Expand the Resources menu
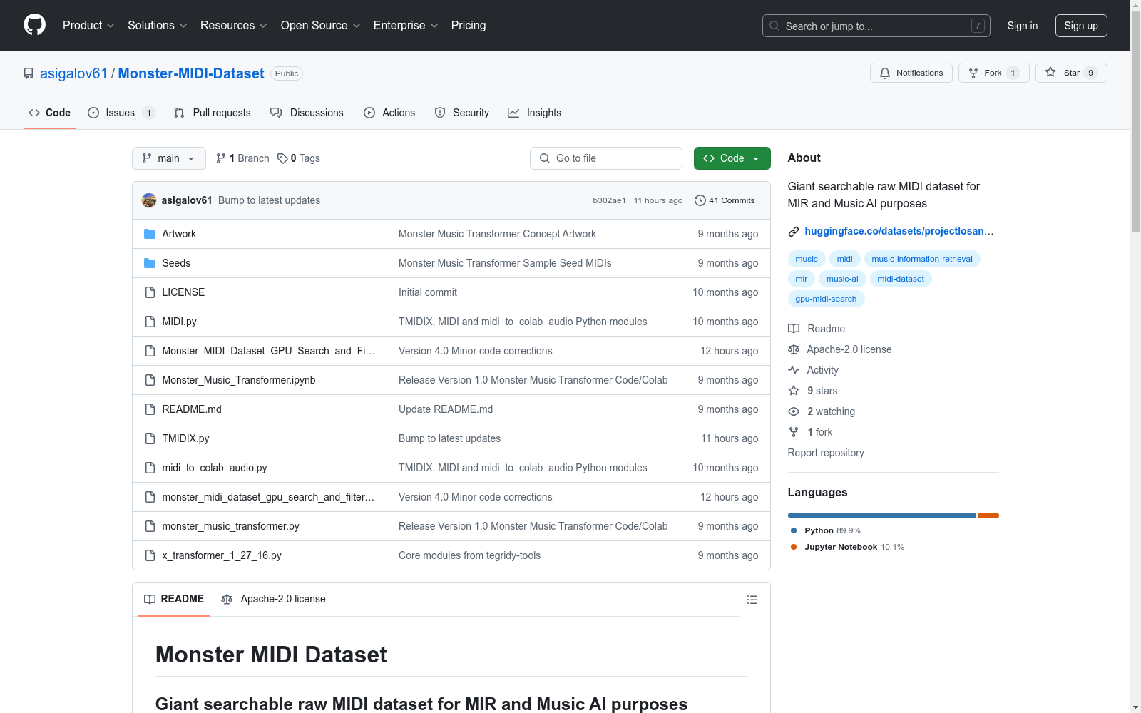The width and height of the screenshot is (1141, 713). pos(234,26)
